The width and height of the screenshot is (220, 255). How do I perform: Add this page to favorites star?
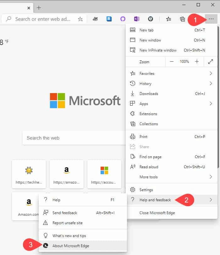(80, 19)
